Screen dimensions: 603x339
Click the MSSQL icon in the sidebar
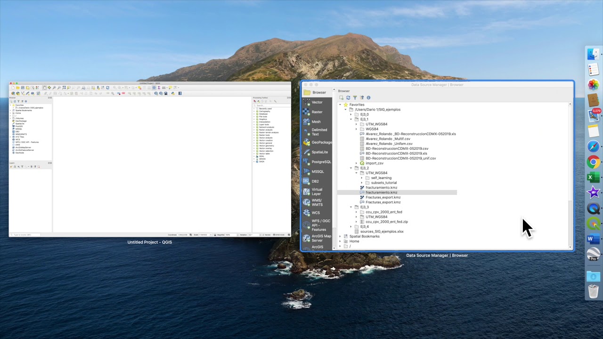(307, 171)
